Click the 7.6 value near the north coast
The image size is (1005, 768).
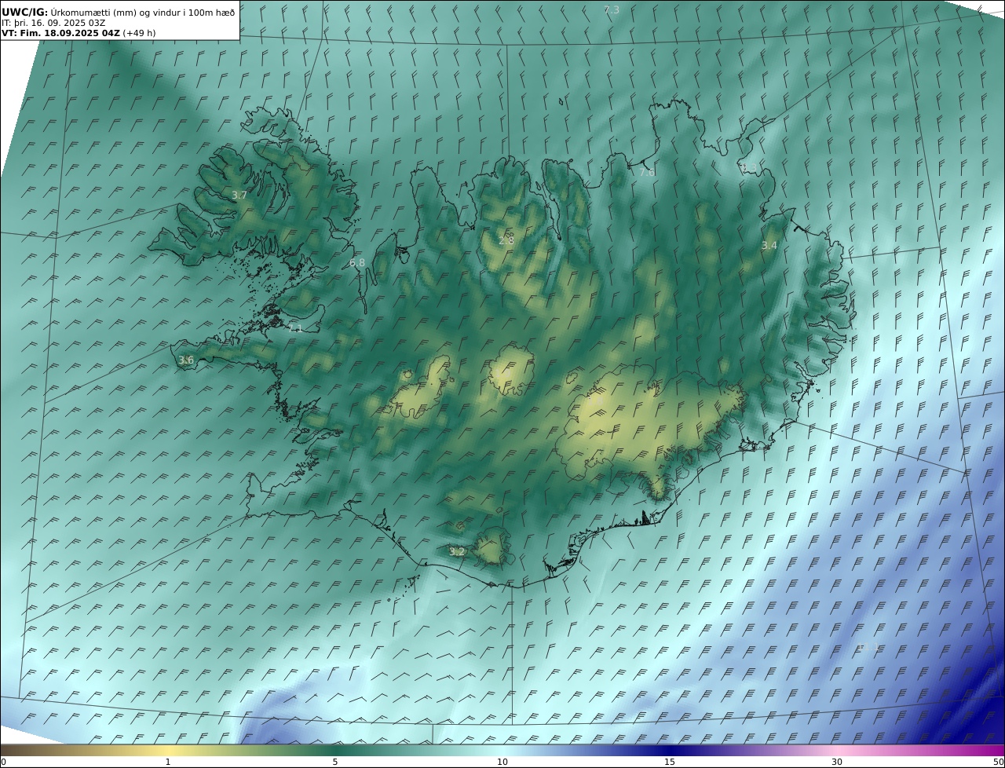[x=646, y=172]
